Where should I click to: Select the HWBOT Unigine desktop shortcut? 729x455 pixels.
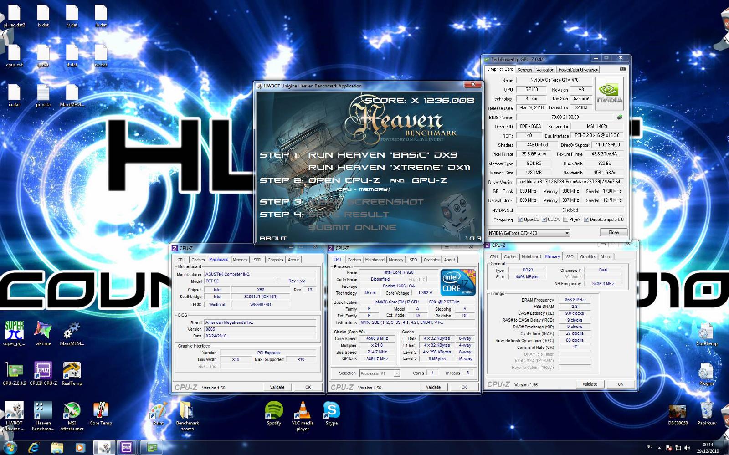pyautogui.click(x=14, y=416)
